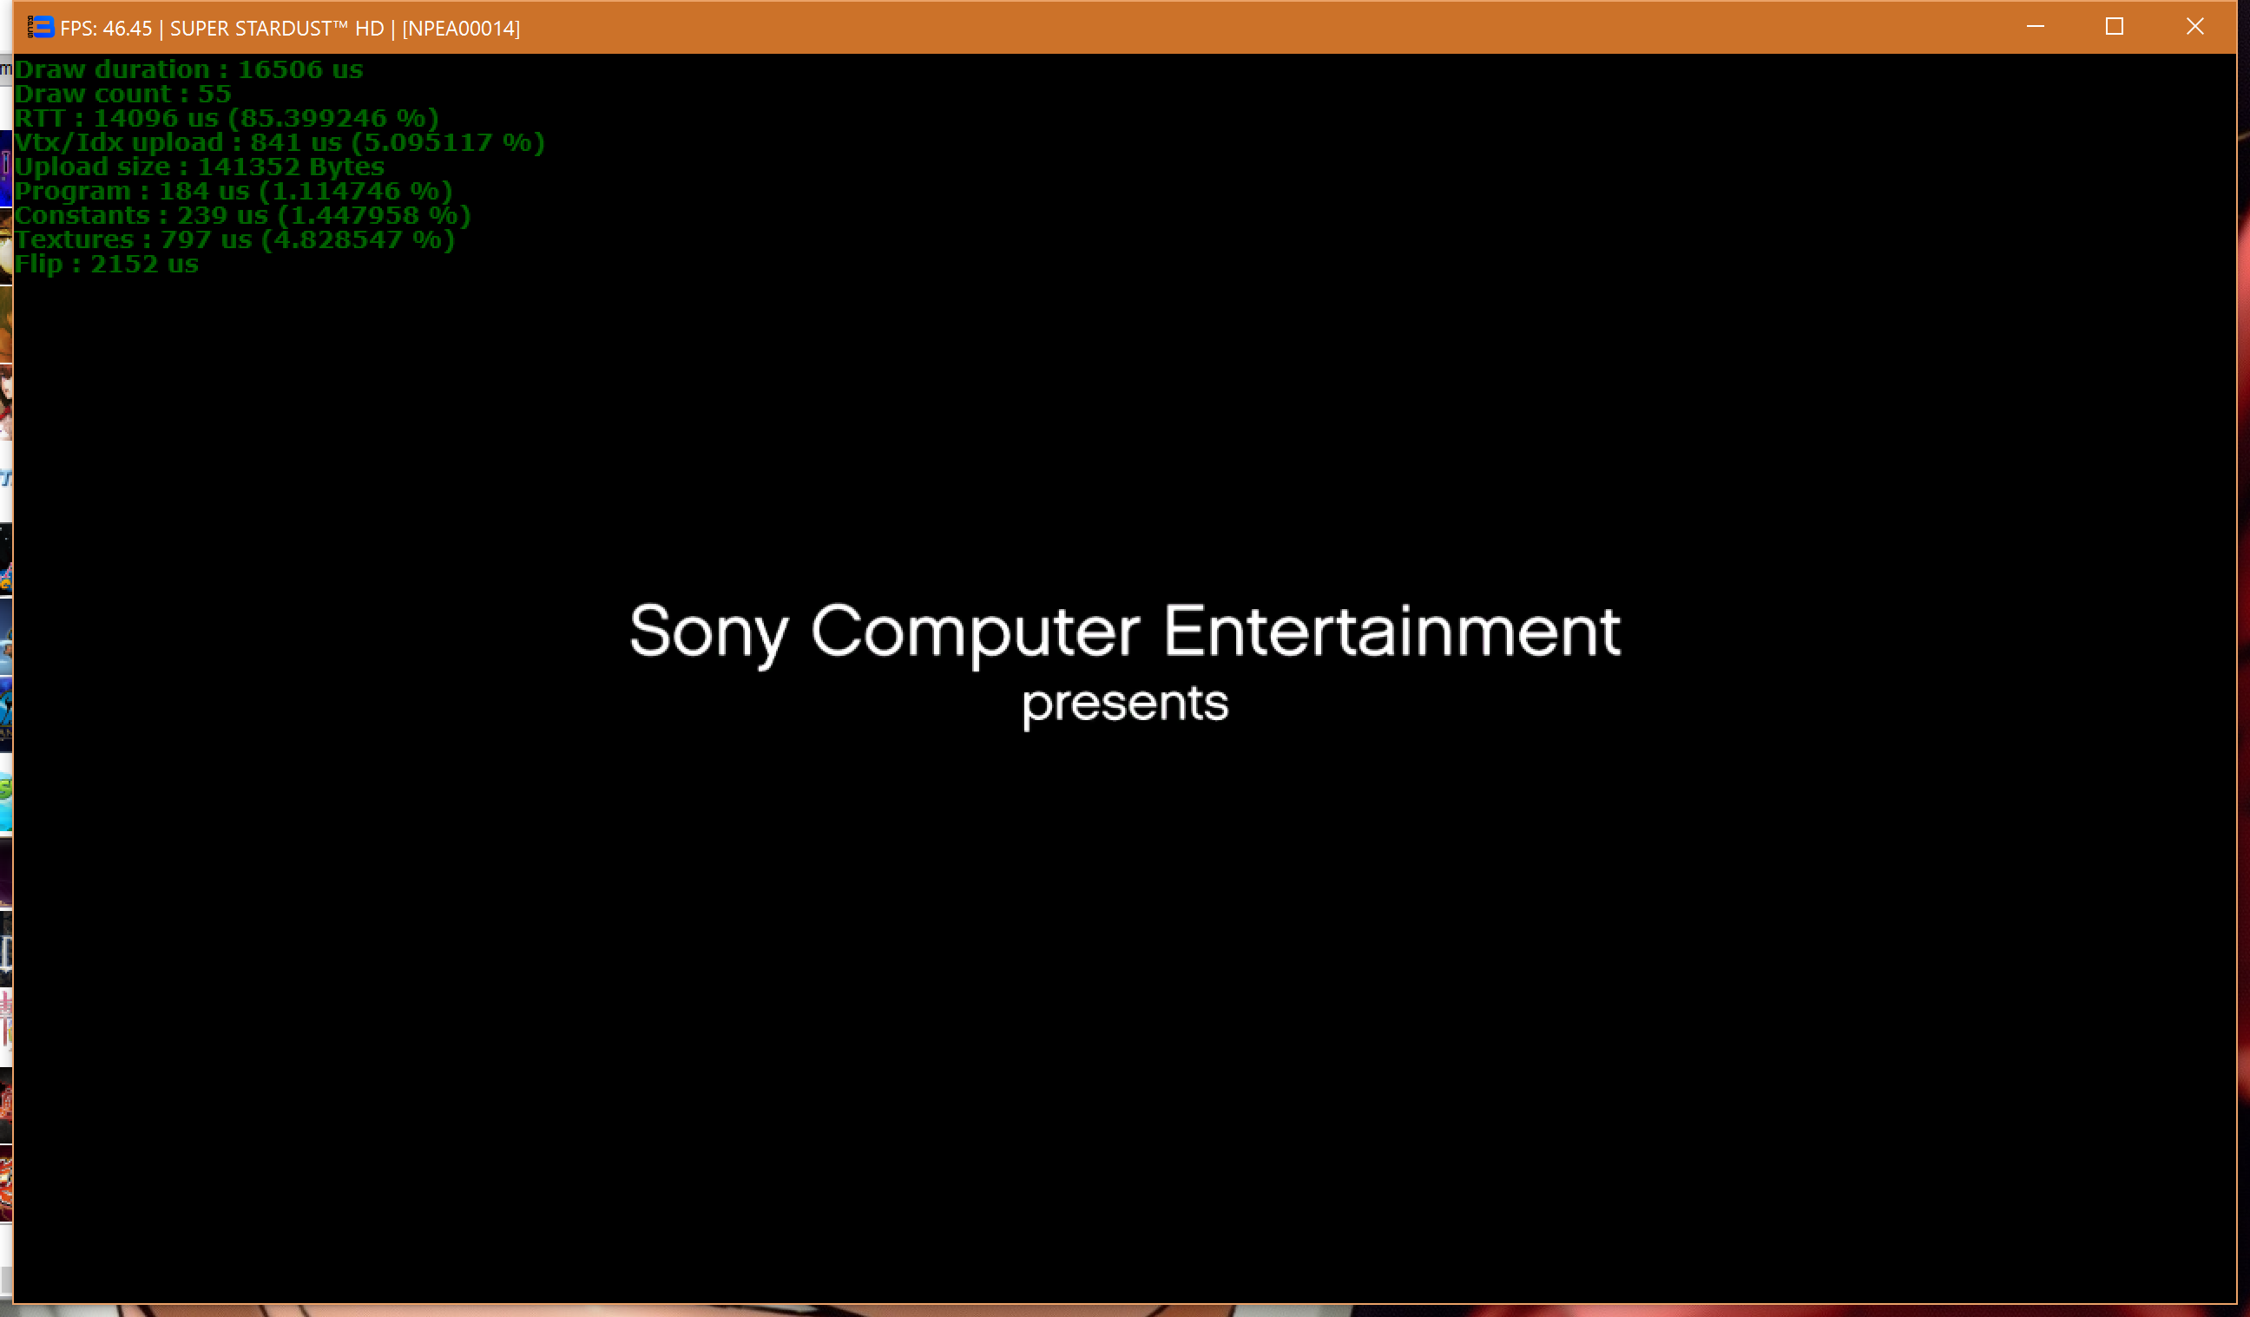Click the Sony Computer Entertainment splash text
This screenshot has width=2250, height=1317.
click(1124, 632)
